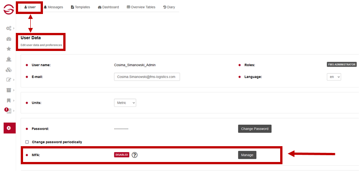Click the MFA Manage button
362x171 pixels.
[247, 155]
